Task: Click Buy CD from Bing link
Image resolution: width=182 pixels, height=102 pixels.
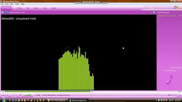Action: 169,71
